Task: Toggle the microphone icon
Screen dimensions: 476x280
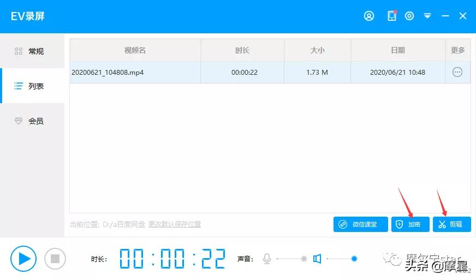Action: [x=267, y=259]
